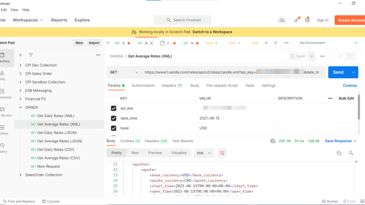Image resolution: width=365 pixels, height=205 pixels.
Task: Click Bulk Edit
Action: tap(346, 98)
